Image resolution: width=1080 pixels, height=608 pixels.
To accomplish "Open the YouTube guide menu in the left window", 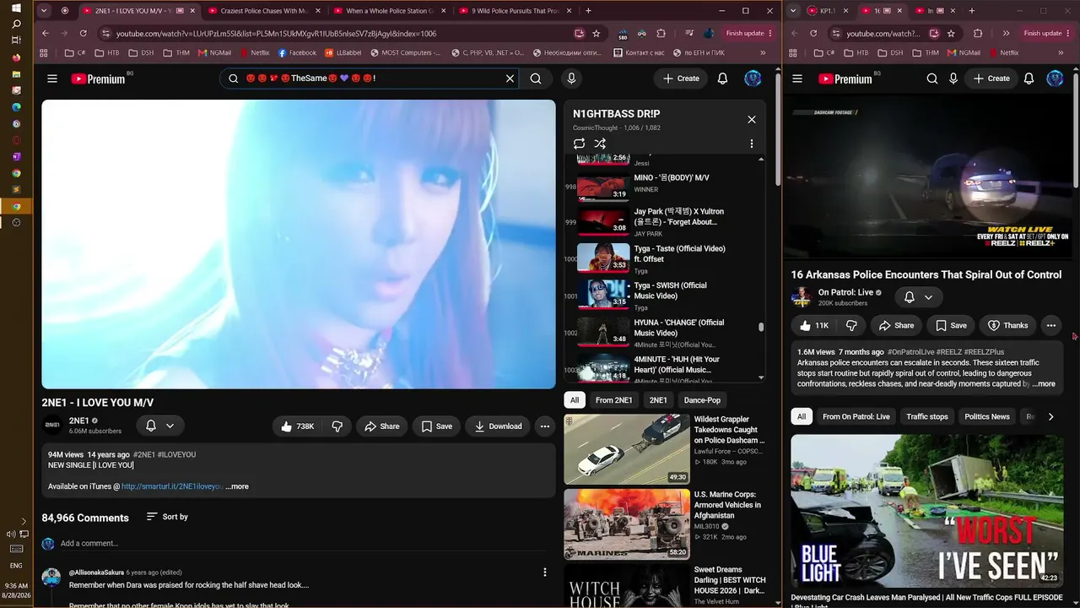I will (52, 79).
